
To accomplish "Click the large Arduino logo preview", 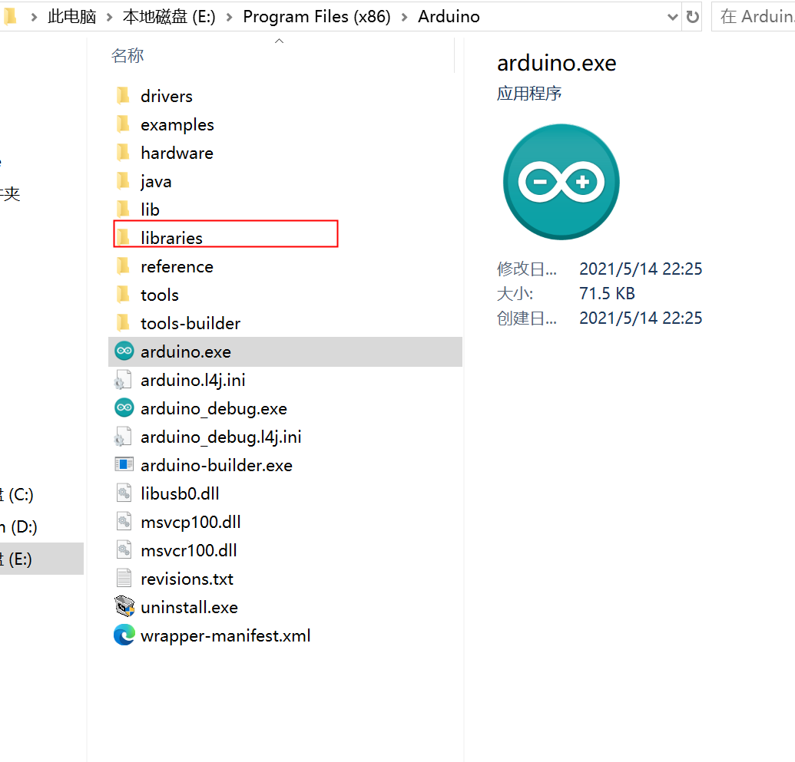I will pos(561,182).
